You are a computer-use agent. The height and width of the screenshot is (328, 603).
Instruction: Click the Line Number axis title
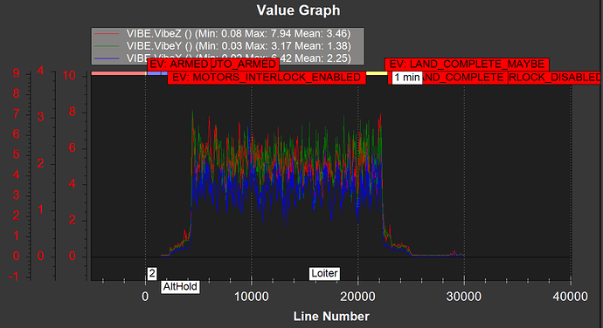click(331, 316)
